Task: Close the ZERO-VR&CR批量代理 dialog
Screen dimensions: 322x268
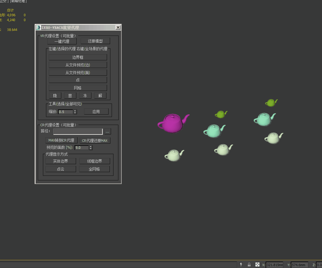Action: point(118,28)
